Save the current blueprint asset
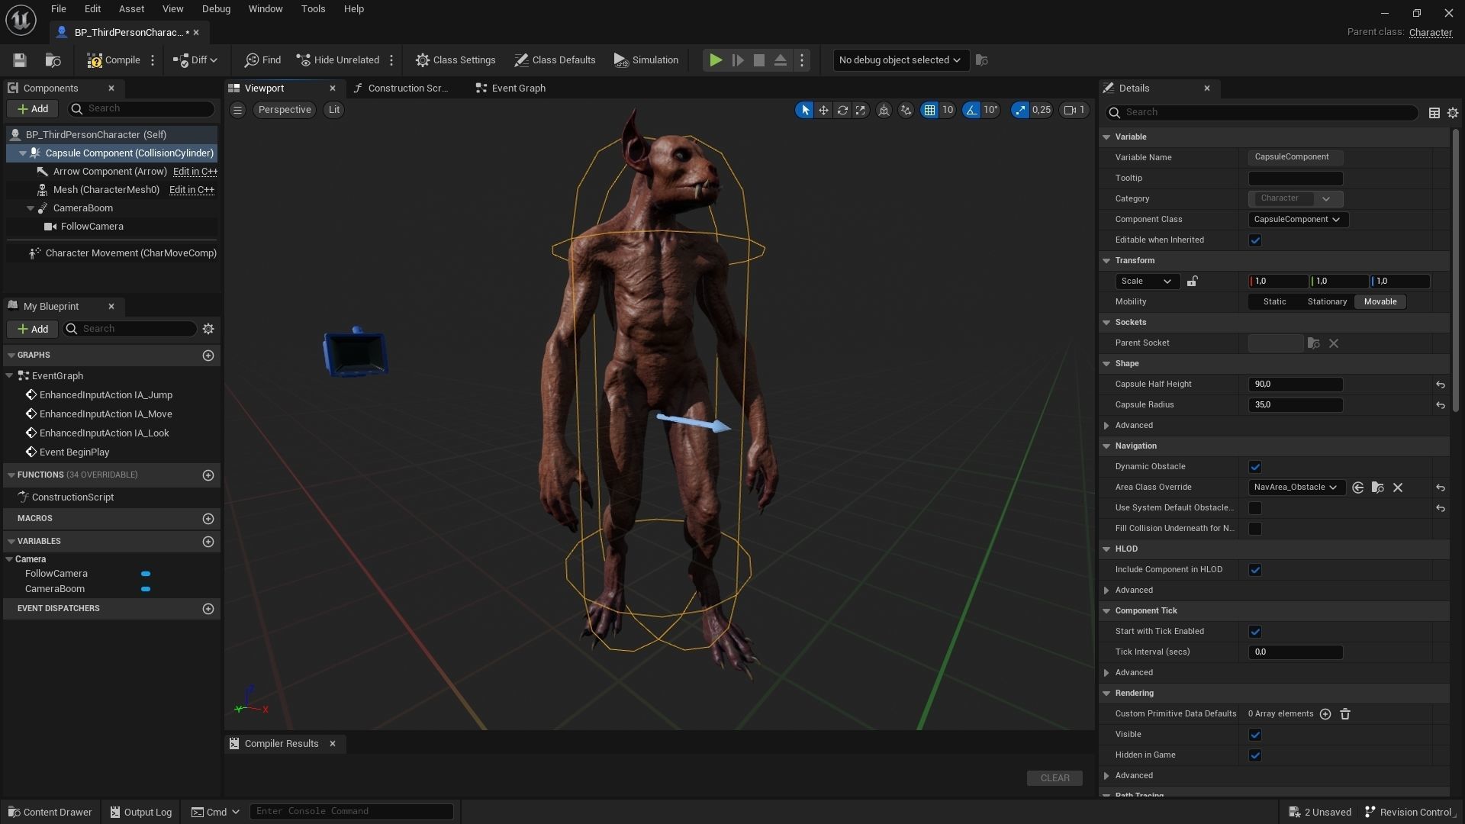Image resolution: width=1465 pixels, height=824 pixels. click(x=20, y=60)
